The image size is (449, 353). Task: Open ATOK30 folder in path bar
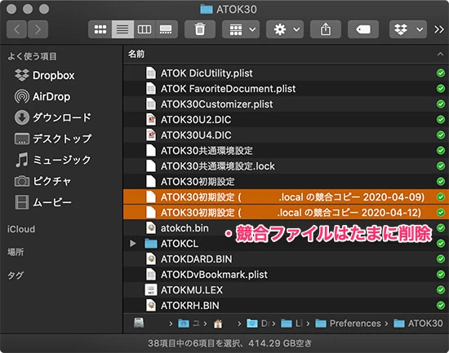click(418, 324)
